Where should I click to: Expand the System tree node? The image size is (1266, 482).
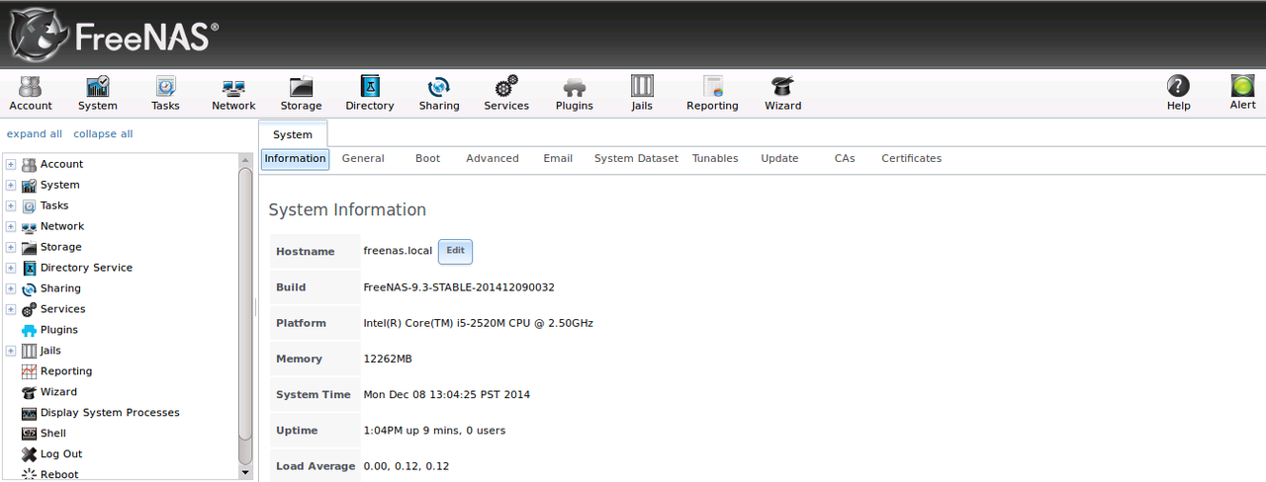(11, 185)
